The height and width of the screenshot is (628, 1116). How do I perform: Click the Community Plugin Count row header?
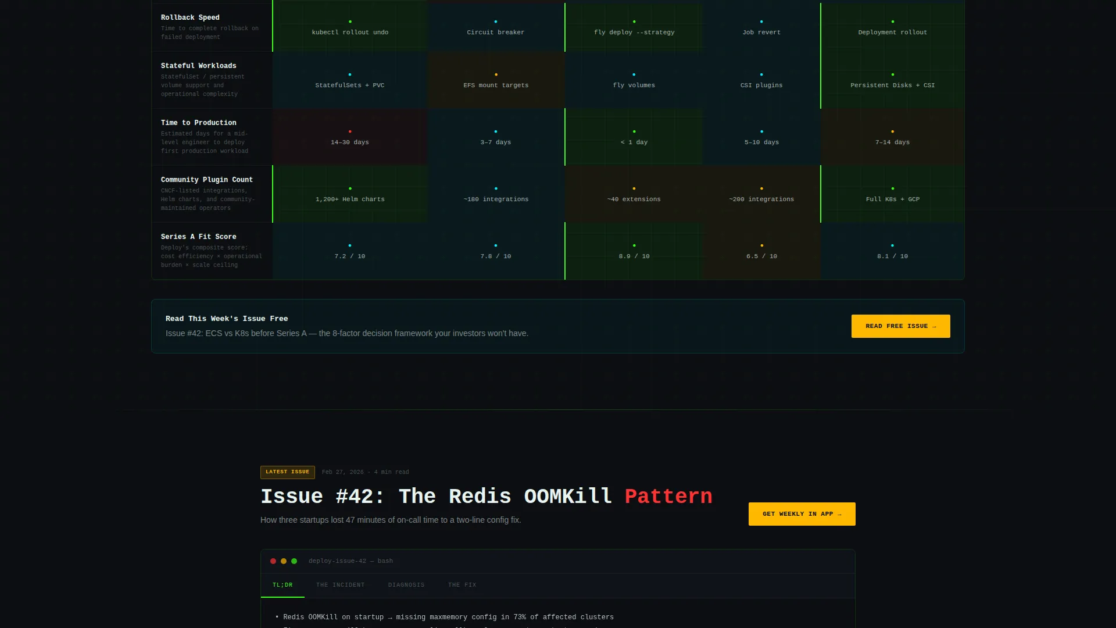[x=212, y=194]
